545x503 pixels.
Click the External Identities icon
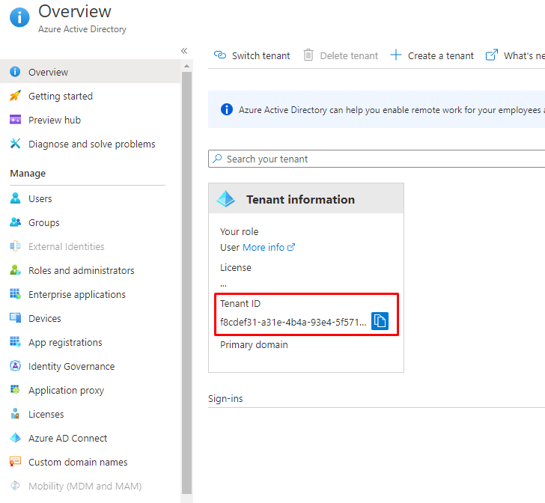coord(15,246)
